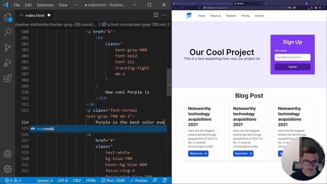
Task: Click the unsaved dot on index.html tab
Action: (x=49, y=15)
